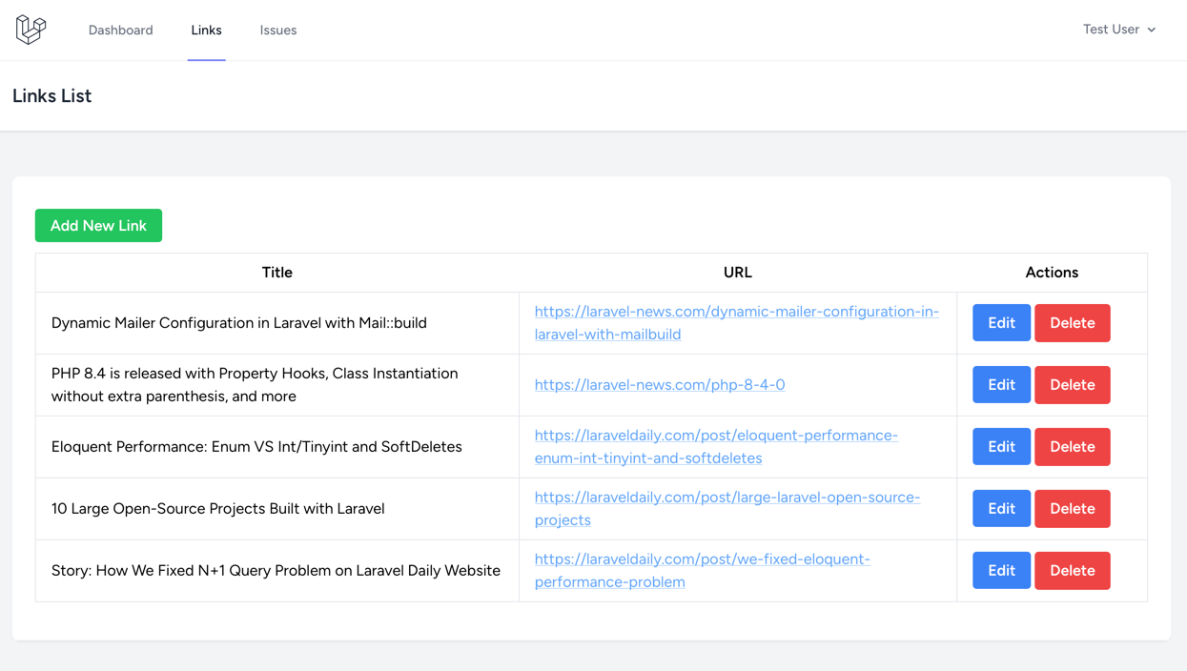Image resolution: width=1187 pixels, height=671 pixels.
Task: Click the Links List page heading
Action: pyautogui.click(x=52, y=96)
